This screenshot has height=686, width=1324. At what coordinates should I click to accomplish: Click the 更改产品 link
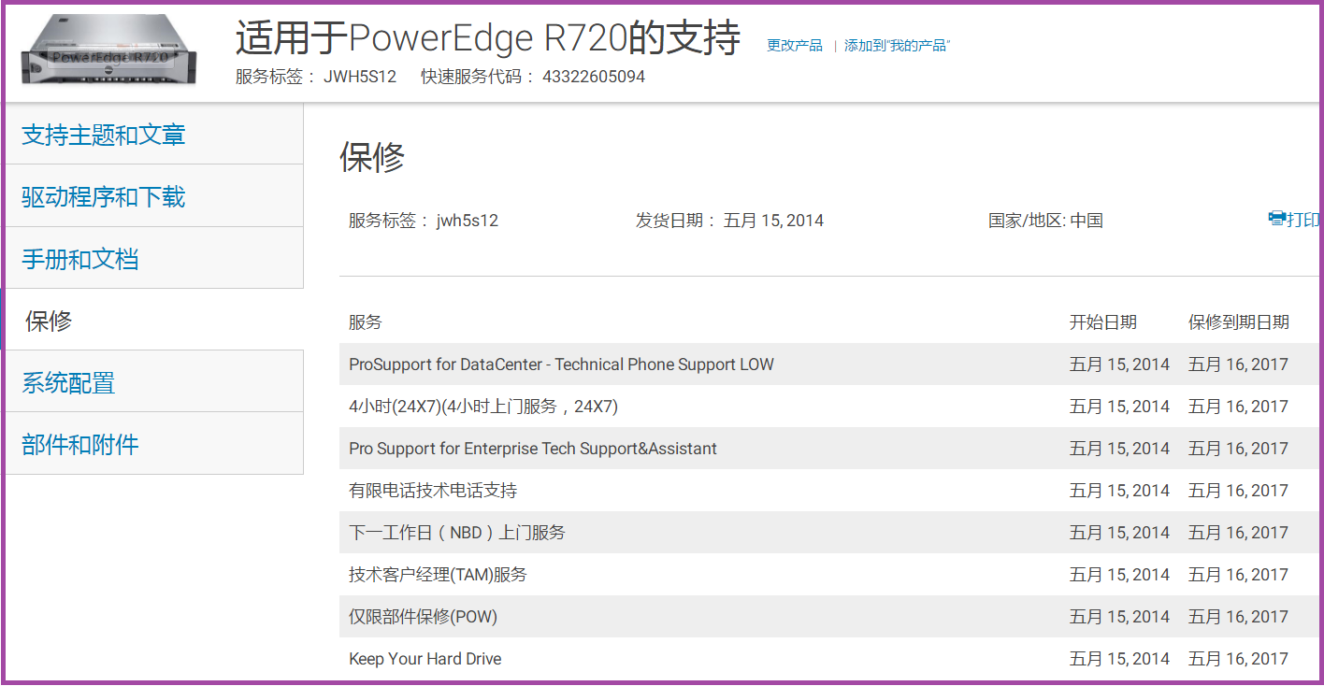click(x=794, y=45)
